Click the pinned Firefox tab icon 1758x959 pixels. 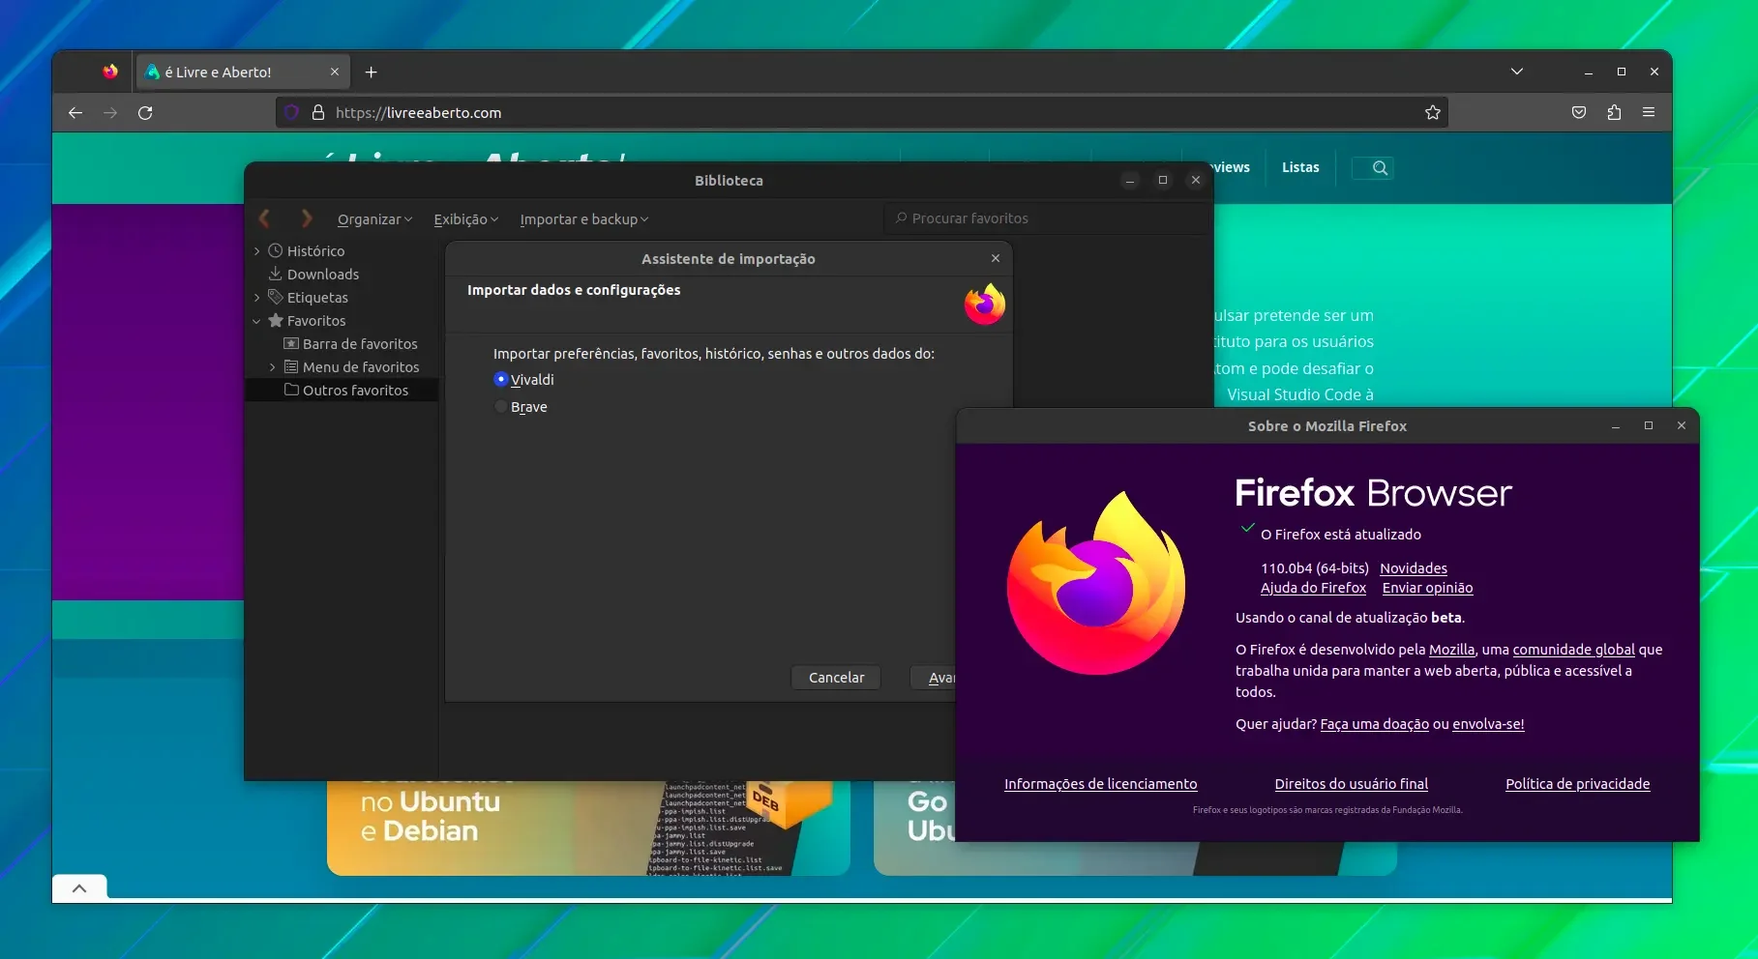click(x=109, y=72)
